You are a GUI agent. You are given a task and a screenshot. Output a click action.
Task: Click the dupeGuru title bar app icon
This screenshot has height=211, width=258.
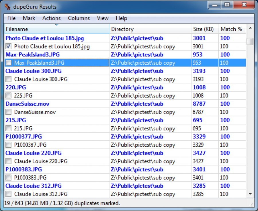7,6
